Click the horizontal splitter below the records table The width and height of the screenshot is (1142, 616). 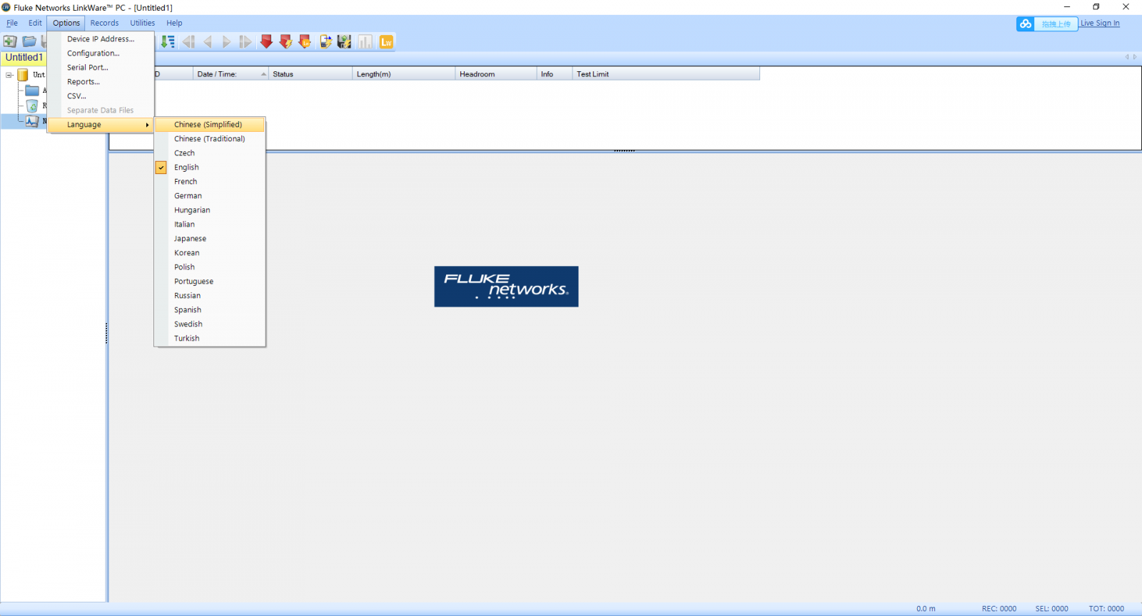click(x=624, y=150)
